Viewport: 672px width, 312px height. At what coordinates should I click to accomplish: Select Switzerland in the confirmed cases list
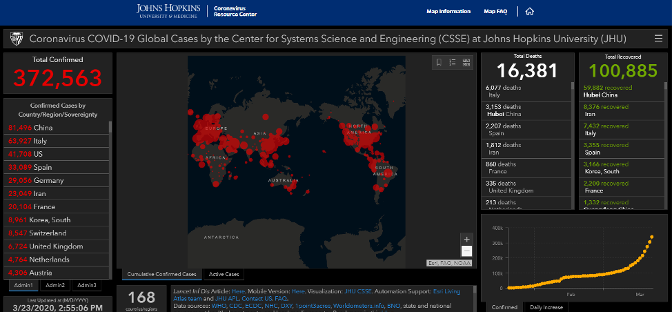click(x=57, y=233)
